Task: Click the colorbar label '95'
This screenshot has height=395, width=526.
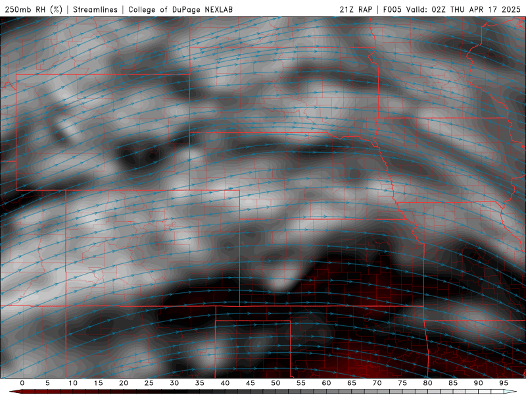Action: pyautogui.click(x=504, y=383)
